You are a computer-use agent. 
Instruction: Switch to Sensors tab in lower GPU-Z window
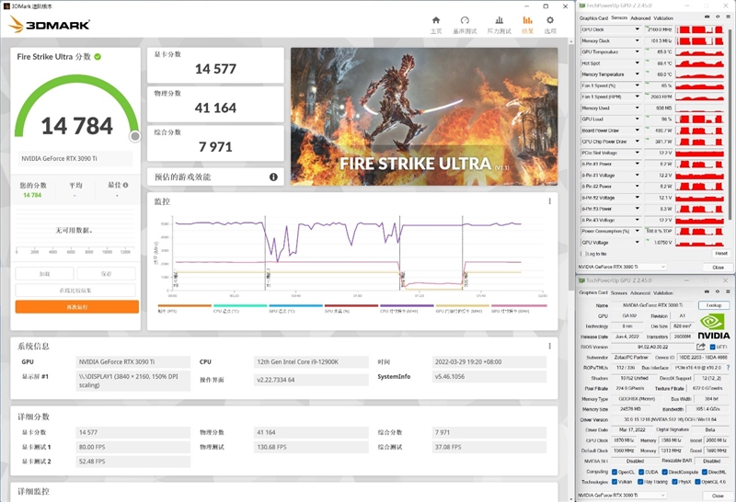(x=618, y=292)
